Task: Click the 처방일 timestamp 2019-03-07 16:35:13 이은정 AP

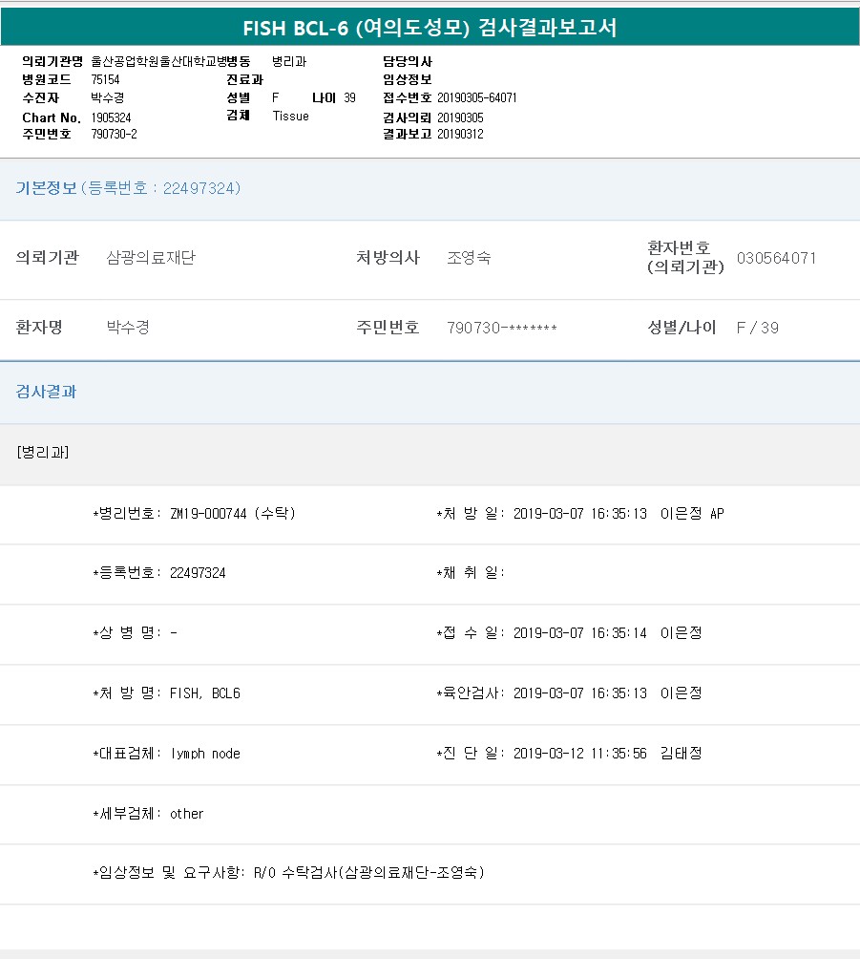Action: [x=618, y=513]
